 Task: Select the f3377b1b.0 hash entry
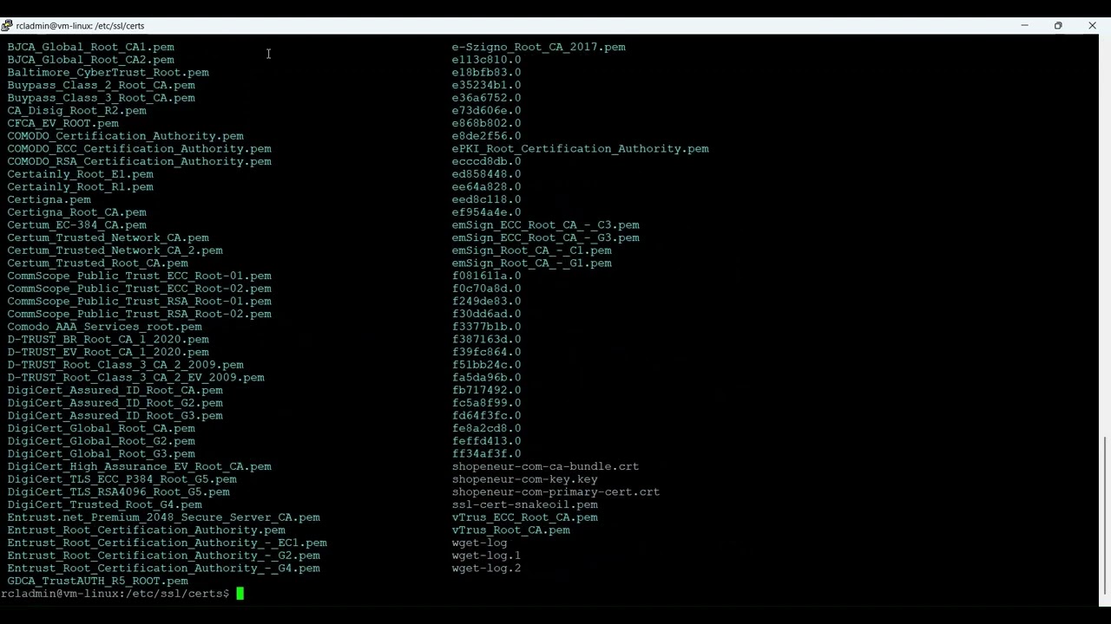[487, 327]
